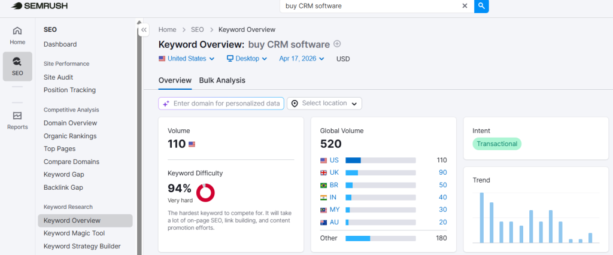The height and width of the screenshot is (255, 613).
Task: Click the domain for personalized data field
Action: (x=221, y=103)
